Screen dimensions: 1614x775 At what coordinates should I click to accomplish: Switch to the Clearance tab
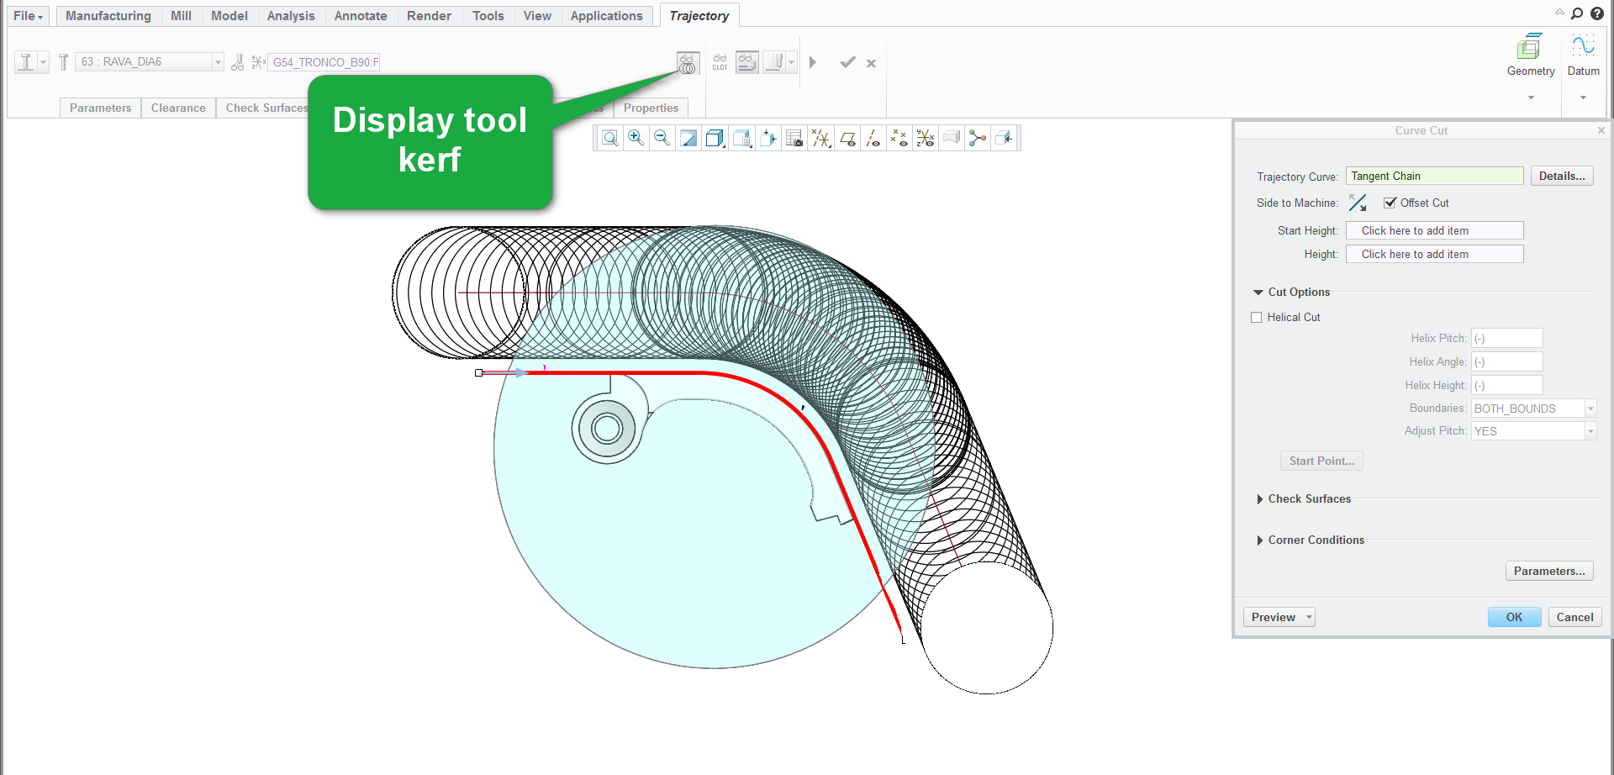[178, 108]
